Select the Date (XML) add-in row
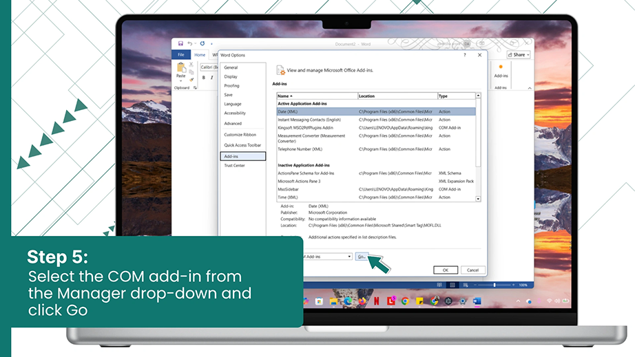Viewport: 635px width, 357px height. point(376,111)
